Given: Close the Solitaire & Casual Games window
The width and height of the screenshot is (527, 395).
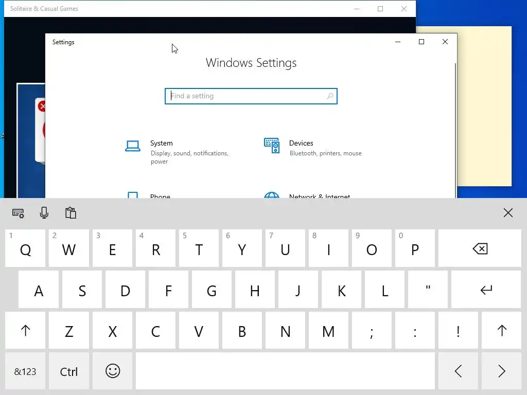Looking at the screenshot, I should (x=404, y=9).
